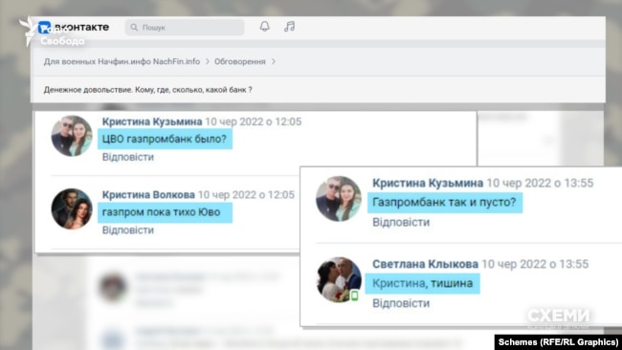
Task: Open the music note icon
Action: tap(290, 27)
